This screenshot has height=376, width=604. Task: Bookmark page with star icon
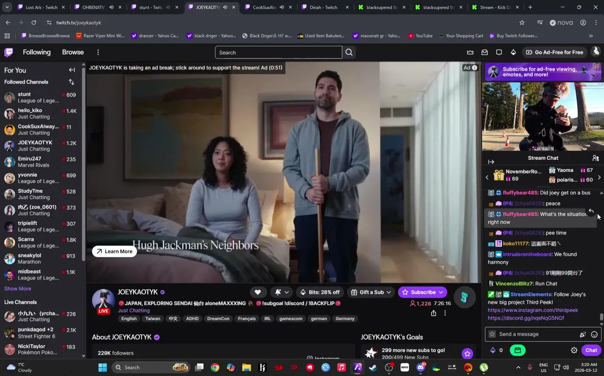click(x=522, y=22)
